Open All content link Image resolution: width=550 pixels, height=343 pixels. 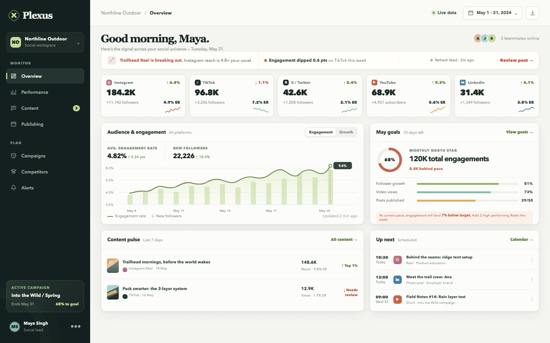(x=344, y=240)
